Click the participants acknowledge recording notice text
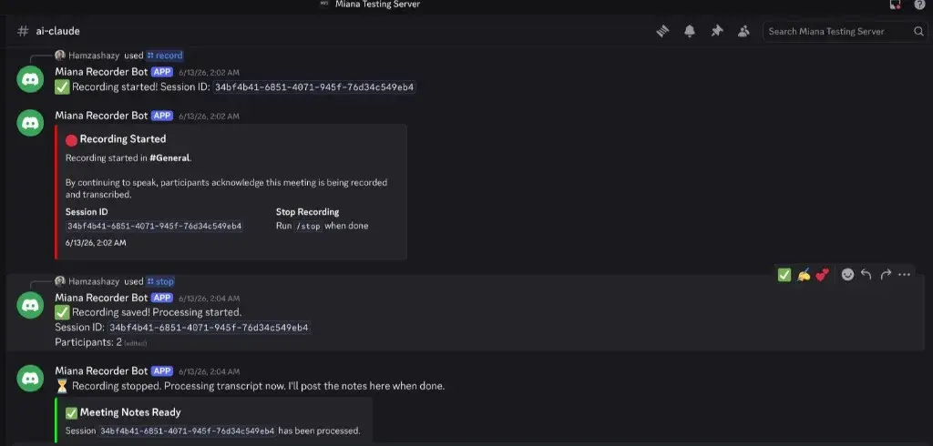 click(x=226, y=188)
